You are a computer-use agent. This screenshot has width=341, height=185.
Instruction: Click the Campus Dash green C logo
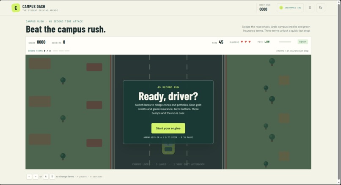tap(16, 8)
